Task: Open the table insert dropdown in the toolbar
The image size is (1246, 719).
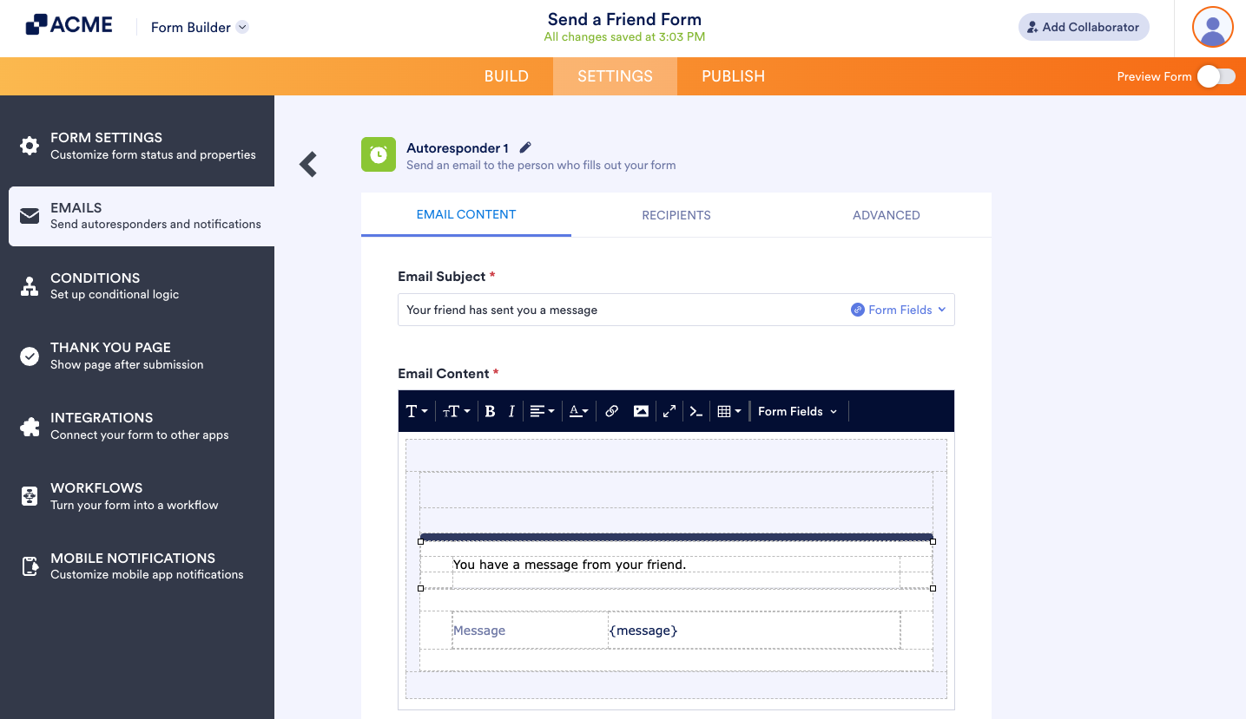Action: coord(728,410)
